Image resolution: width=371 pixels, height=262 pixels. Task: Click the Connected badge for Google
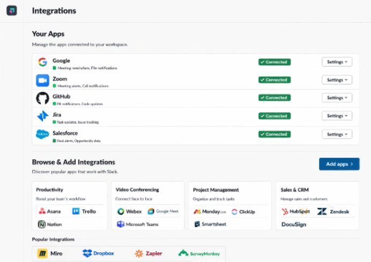coord(274,62)
